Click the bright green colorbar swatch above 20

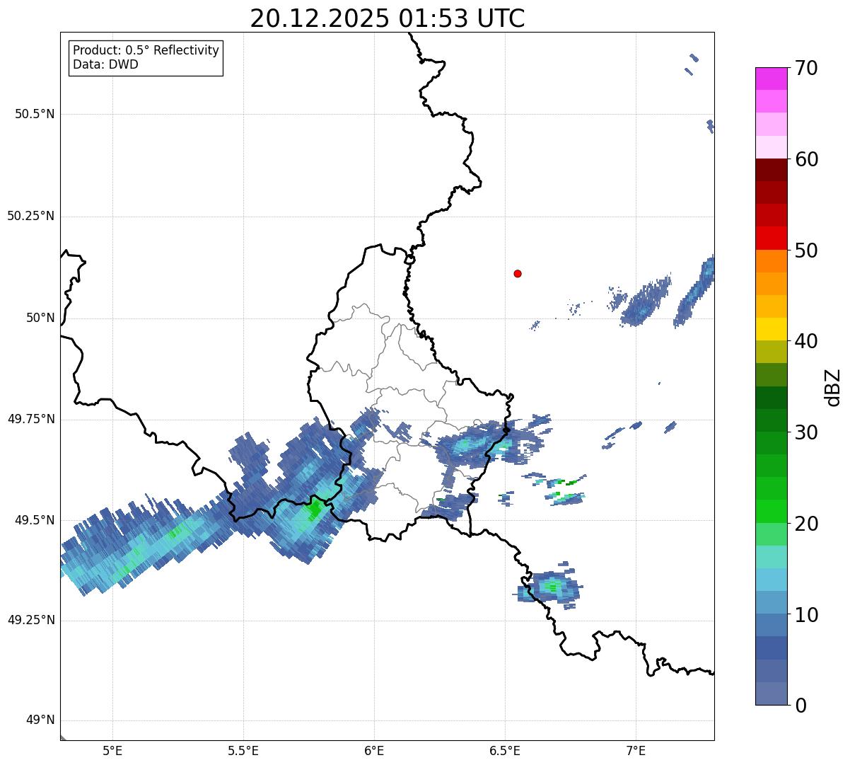771,511
